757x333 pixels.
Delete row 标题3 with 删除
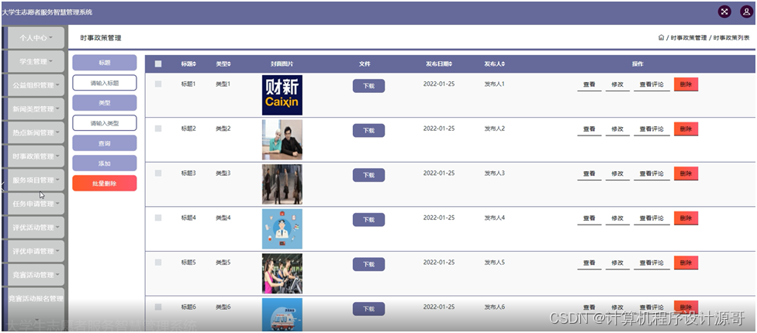pos(686,173)
